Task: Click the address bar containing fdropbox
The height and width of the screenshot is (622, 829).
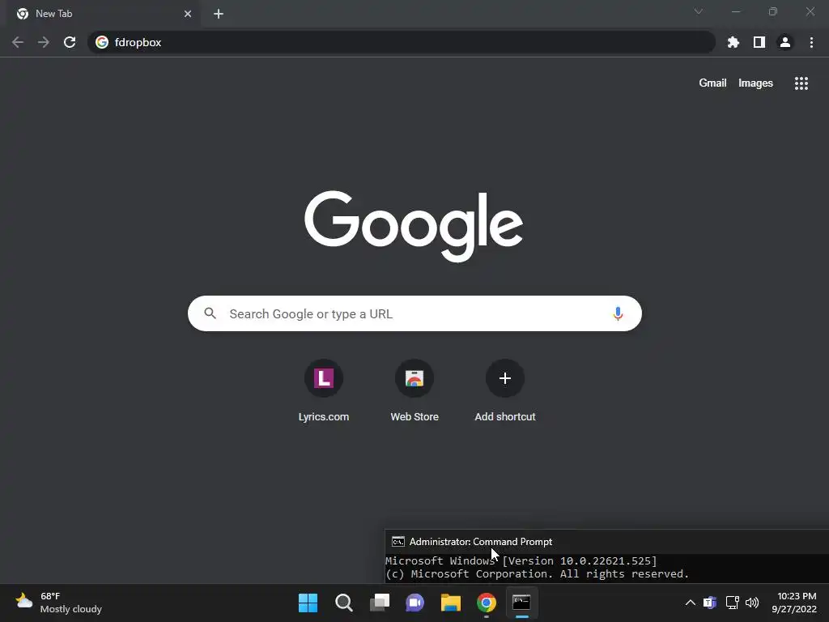Action: coord(402,42)
